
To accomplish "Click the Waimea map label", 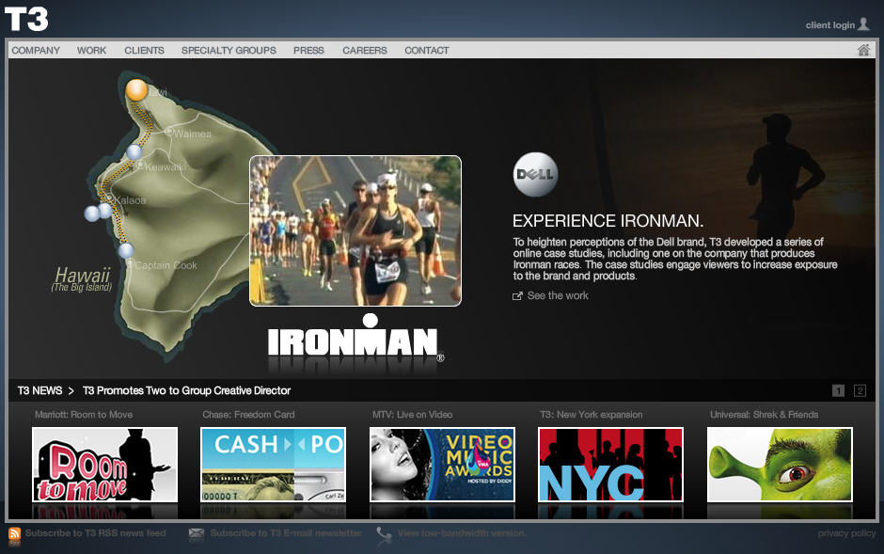I will click(x=192, y=135).
